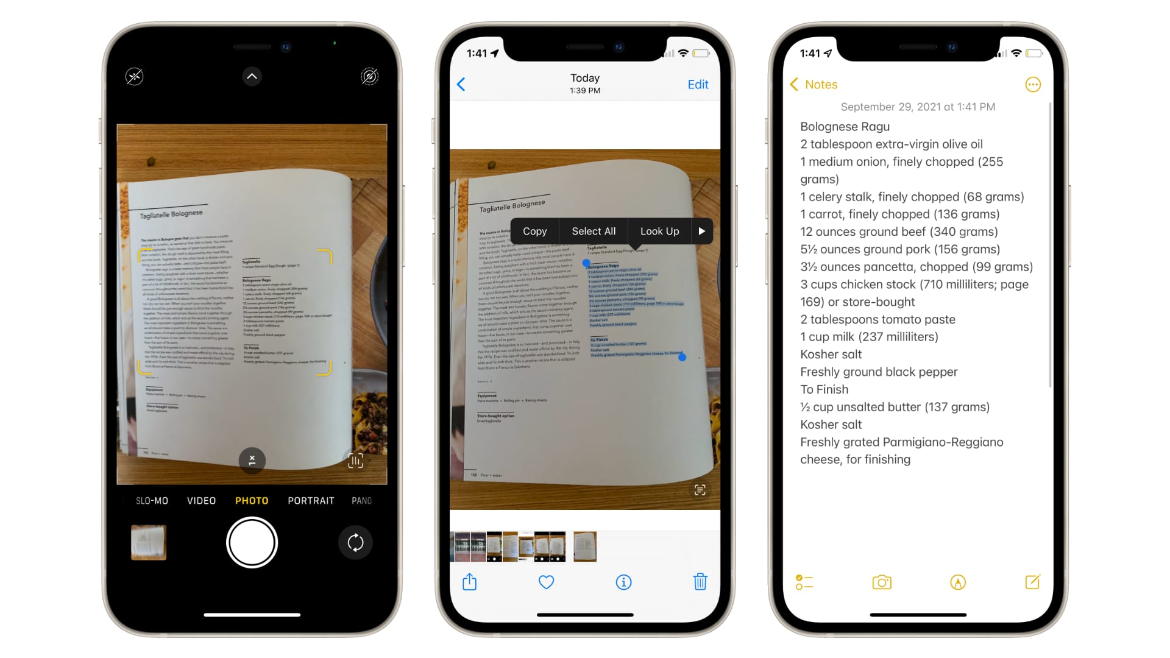Tap the Select All button in context menu
This screenshot has width=1170, height=658.
coord(594,232)
